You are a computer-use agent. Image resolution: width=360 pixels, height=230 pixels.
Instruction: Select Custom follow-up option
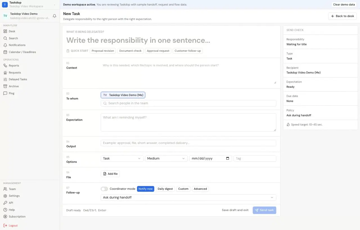pyautogui.click(x=183, y=189)
